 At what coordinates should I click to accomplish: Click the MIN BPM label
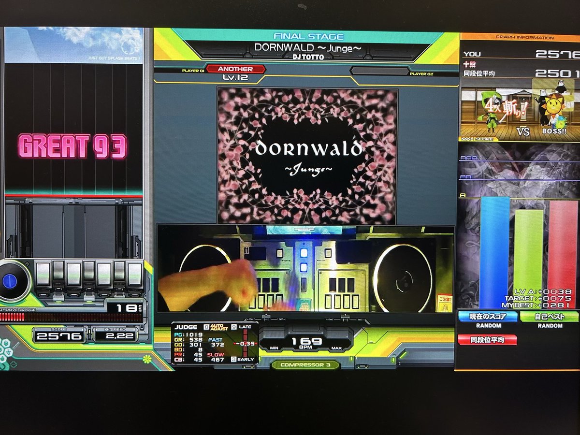point(274,348)
